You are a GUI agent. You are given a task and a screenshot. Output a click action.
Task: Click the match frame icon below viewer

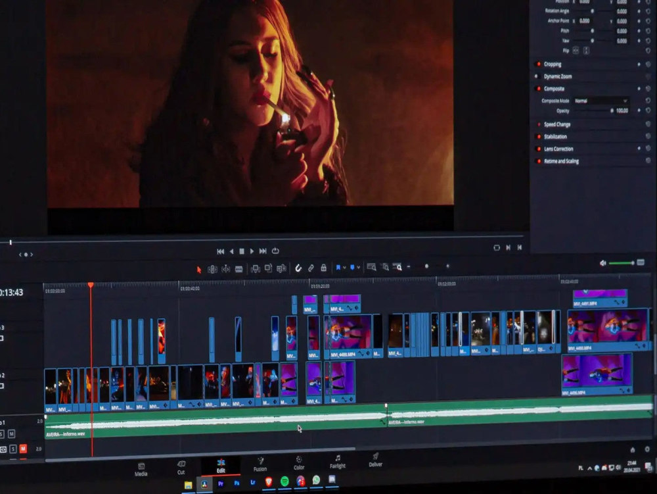click(x=497, y=248)
